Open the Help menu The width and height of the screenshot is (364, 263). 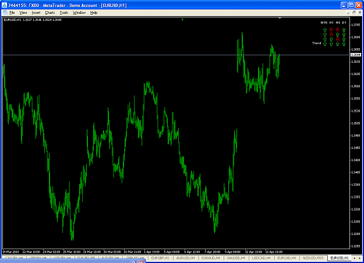[94, 13]
